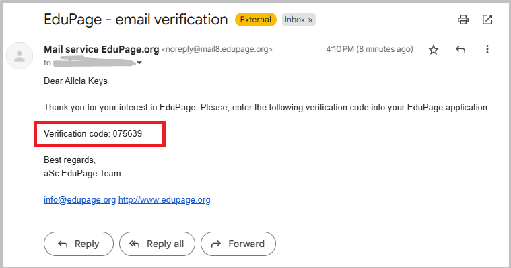Click the email subject EduPage - email verification
Viewport: 511px width, 268px height.
[x=135, y=20]
